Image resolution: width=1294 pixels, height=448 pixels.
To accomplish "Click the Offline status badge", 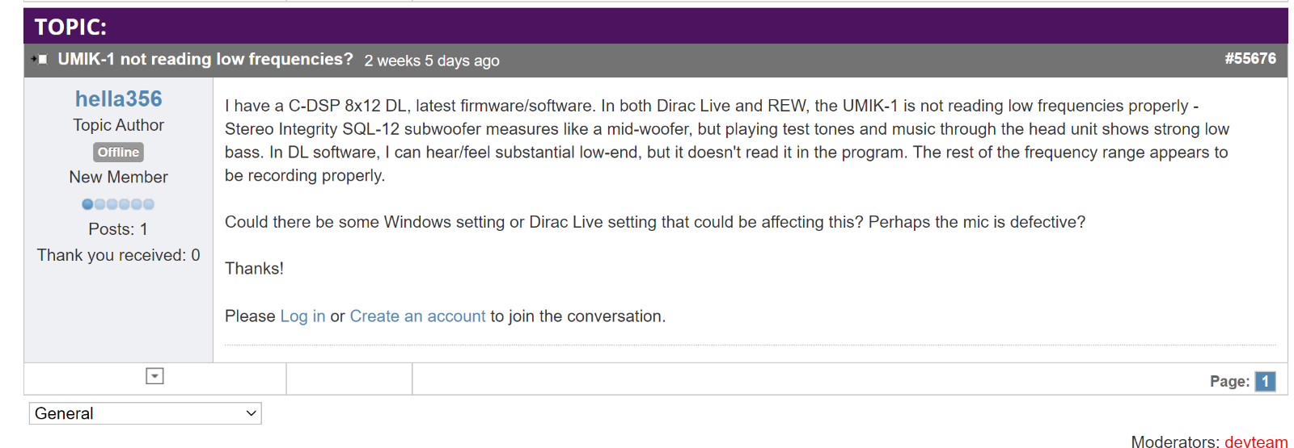I will 118,152.
